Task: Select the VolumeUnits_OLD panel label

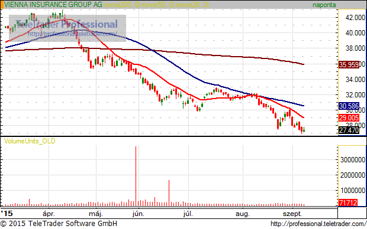Action: tap(30, 141)
